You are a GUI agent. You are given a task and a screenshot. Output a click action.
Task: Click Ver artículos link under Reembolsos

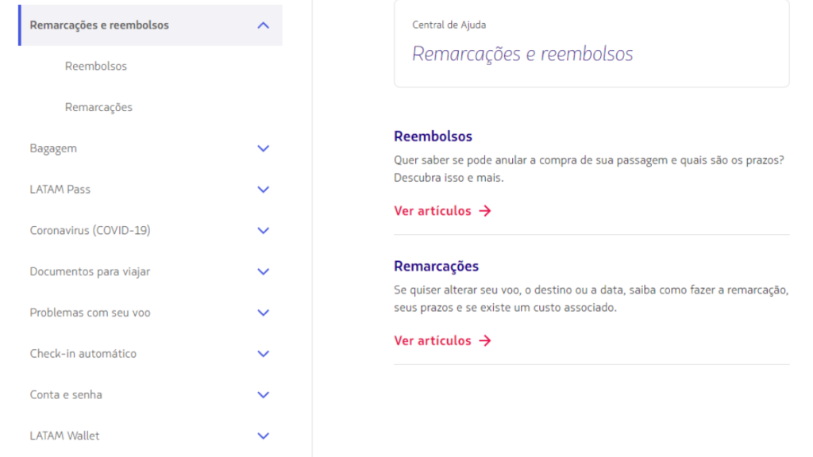pos(433,211)
